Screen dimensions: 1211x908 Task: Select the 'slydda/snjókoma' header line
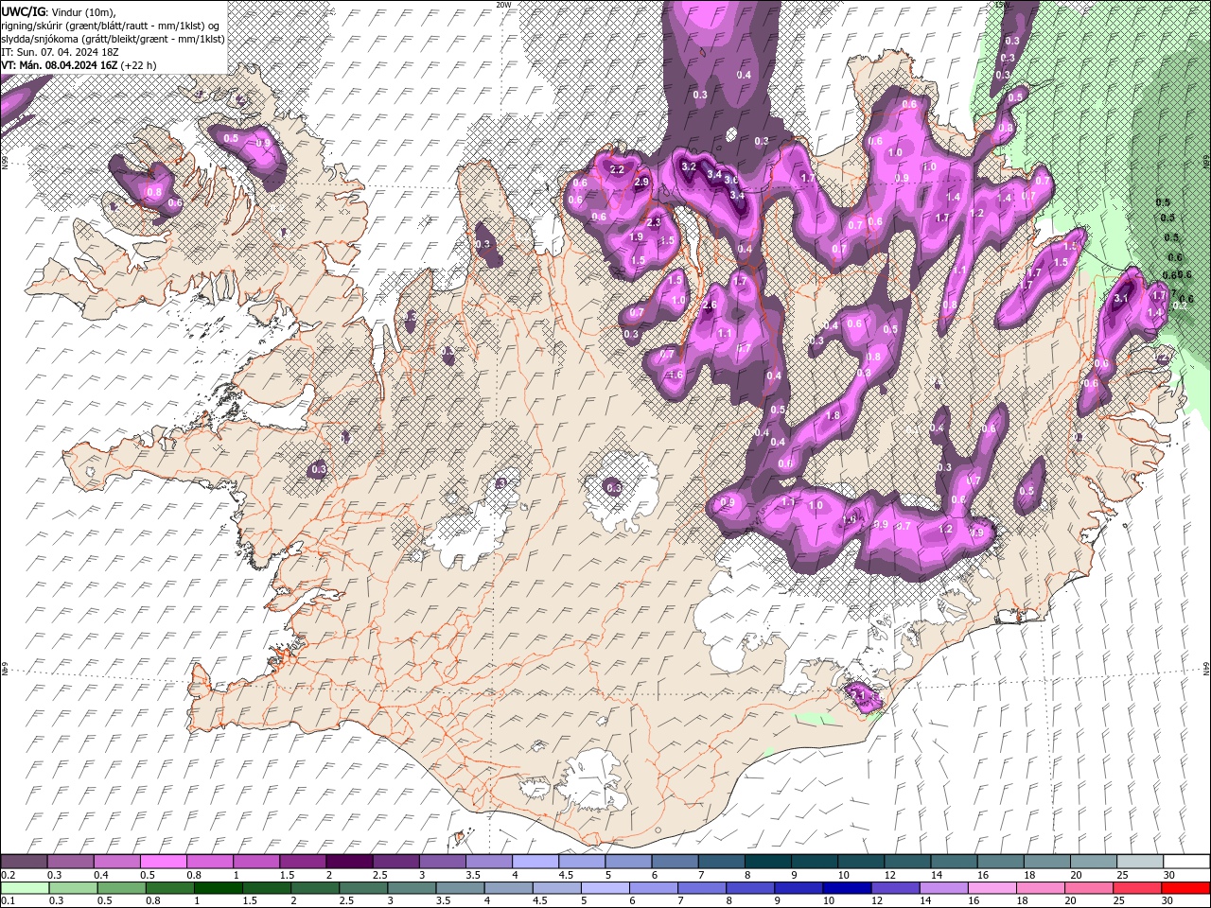coord(113,39)
